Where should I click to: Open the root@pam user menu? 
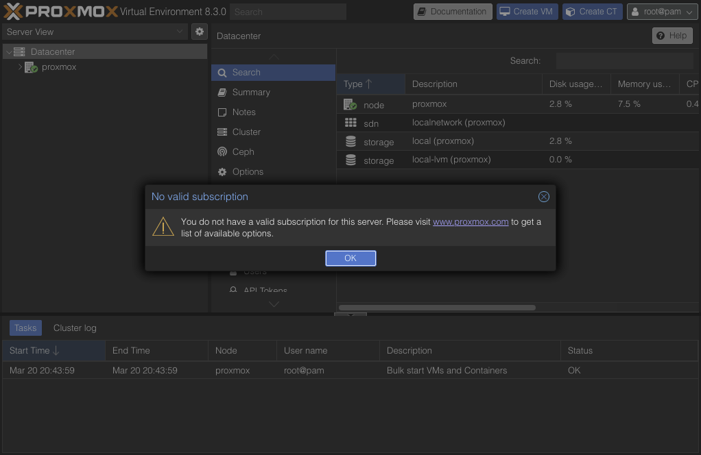661,12
